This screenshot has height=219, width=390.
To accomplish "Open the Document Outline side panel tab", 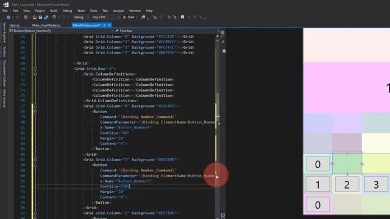I will [x=4, y=73].
